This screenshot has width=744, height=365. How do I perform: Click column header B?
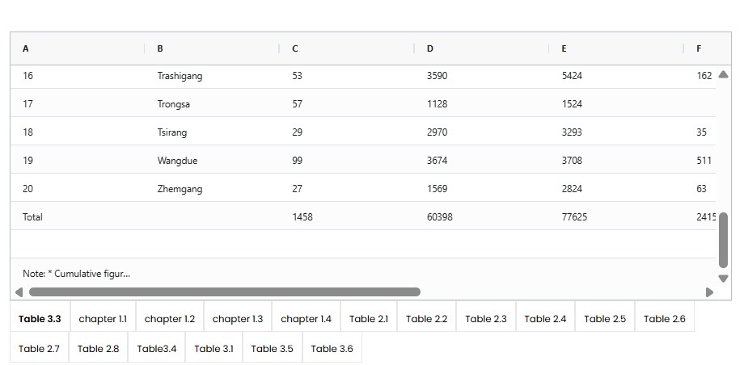point(160,48)
